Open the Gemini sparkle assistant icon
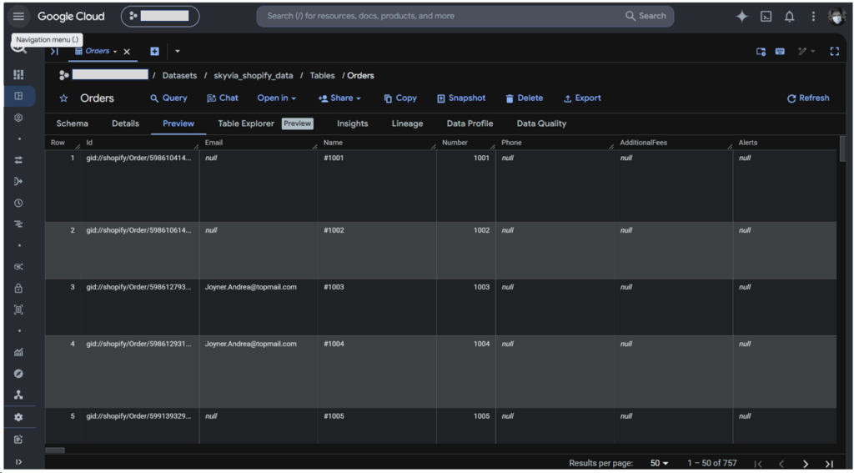 click(741, 17)
